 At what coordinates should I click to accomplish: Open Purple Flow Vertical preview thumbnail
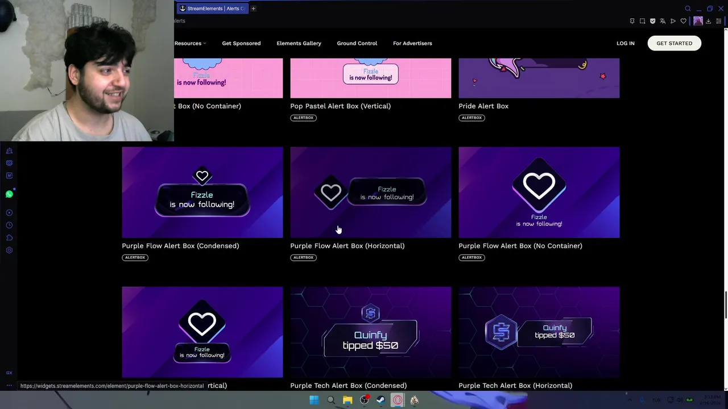point(202,332)
